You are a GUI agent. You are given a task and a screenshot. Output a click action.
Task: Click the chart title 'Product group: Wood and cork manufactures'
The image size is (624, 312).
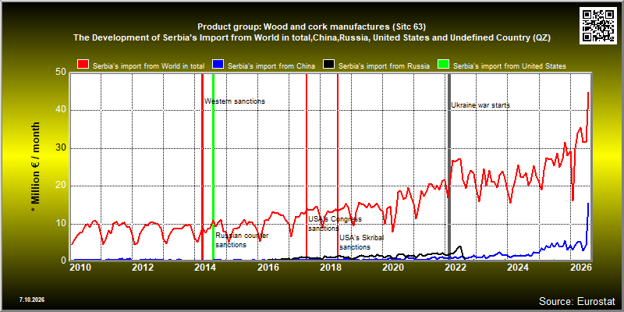311,27
